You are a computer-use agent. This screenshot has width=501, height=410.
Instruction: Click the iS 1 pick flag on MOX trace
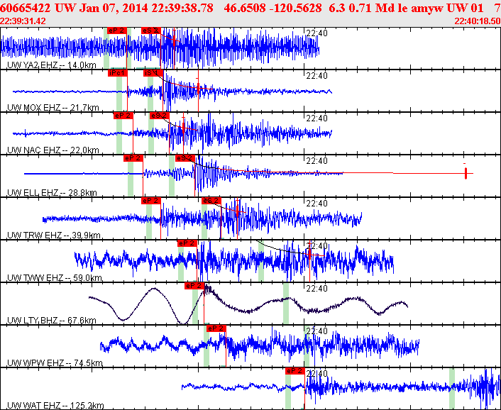[153, 73]
